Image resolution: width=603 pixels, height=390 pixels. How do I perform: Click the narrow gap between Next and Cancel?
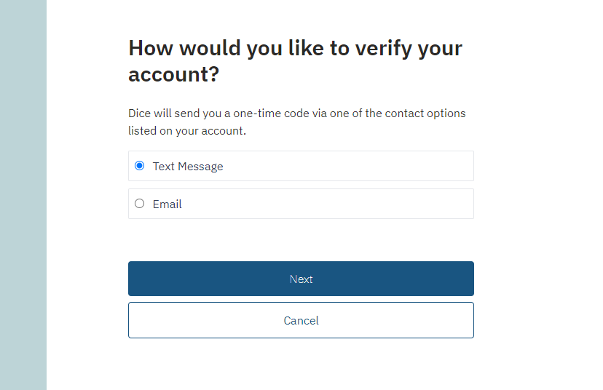tap(301, 299)
